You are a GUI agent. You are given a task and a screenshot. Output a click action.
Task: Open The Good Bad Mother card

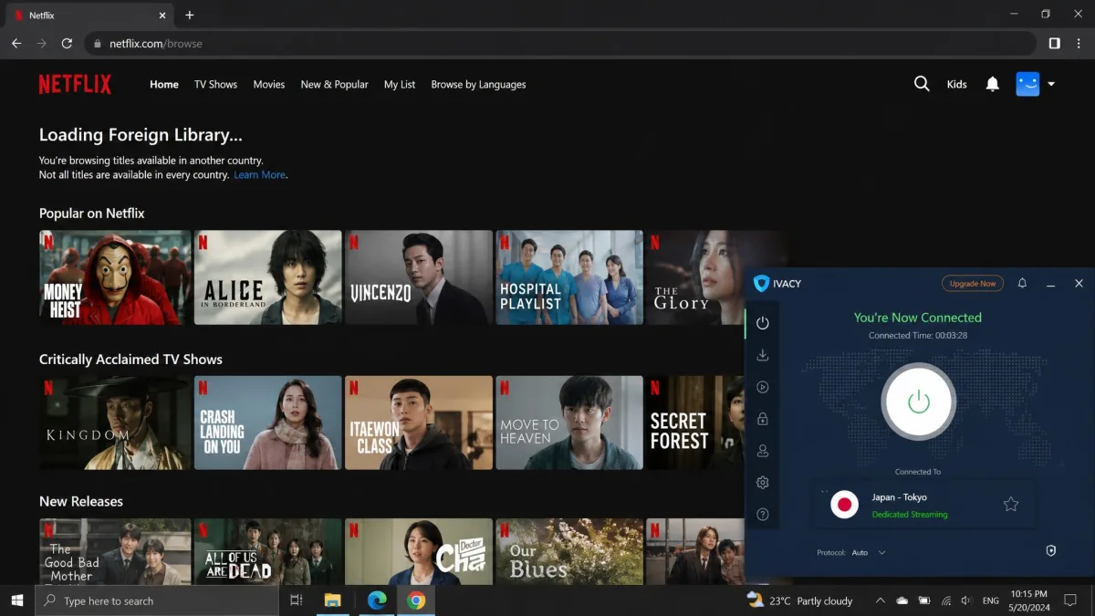click(115, 552)
